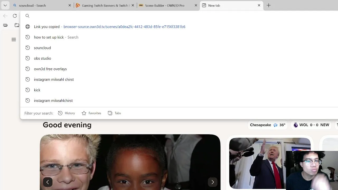Go to previous news carousel slide
The image size is (338, 190).
[x=48, y=182]
